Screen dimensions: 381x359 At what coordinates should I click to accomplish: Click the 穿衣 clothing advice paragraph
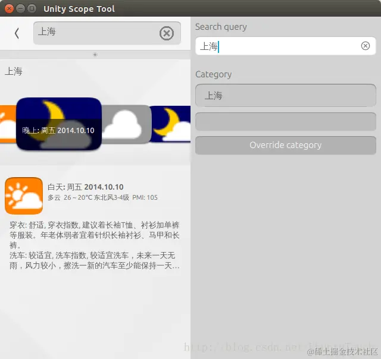95,235
